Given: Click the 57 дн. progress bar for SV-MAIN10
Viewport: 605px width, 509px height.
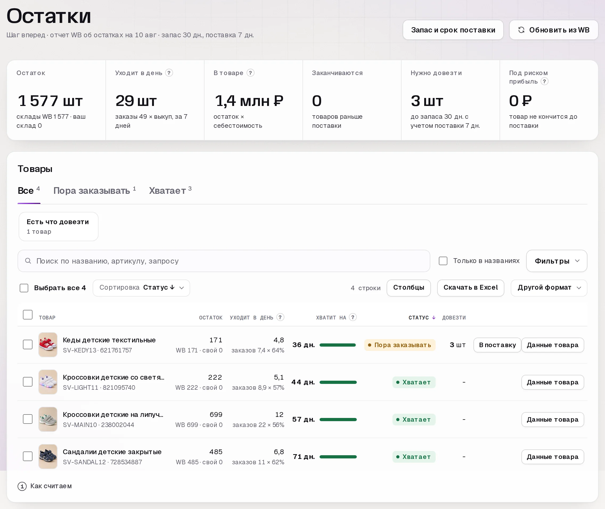Looking at the screenshot, I should [x=338, y=419].
